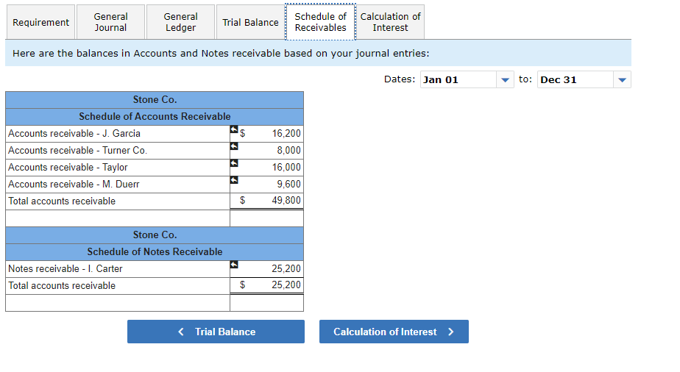Click the 9,600 amount cell
Image resolution: width=680 pixels, height=372 pixels.
(266, 184)
